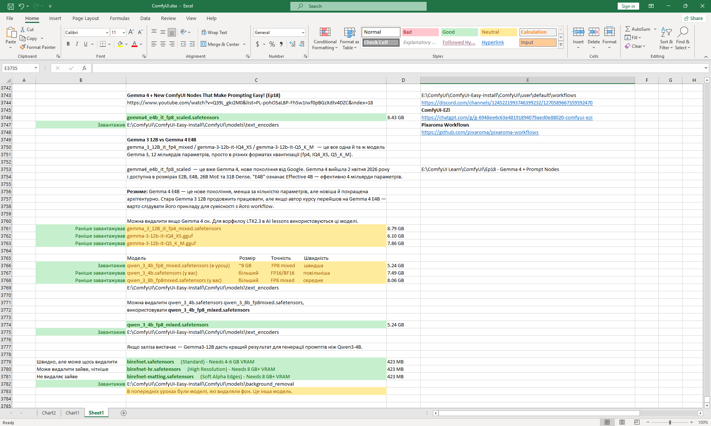The image size is (711, 426).
Task: Click the Format Painter brush icon
Action: pyautogui.click(x=23, y=47)
